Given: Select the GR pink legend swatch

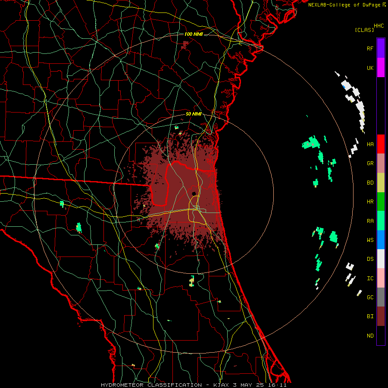Looking at the screenshot, I should 381,163.
